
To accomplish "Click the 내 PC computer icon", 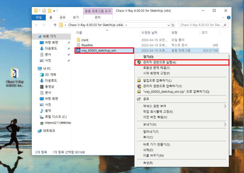I will [40, 69].
